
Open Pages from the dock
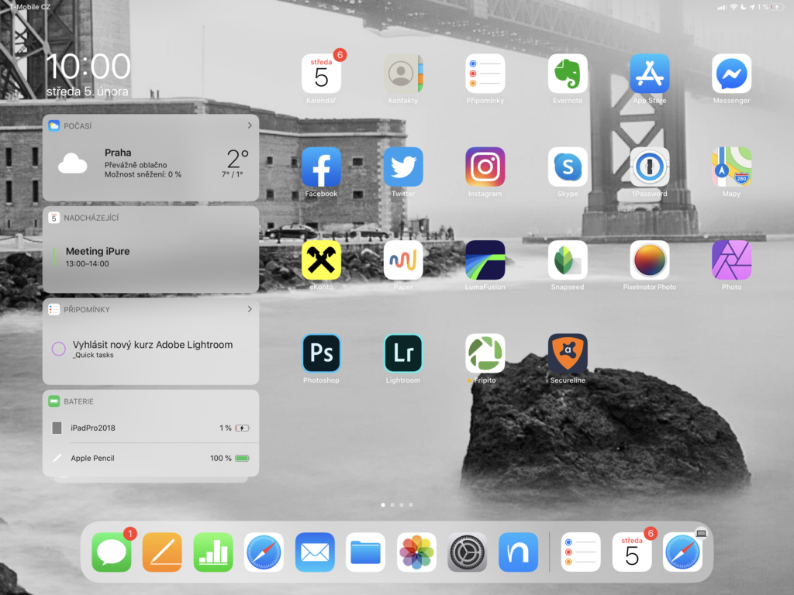[162, 552]
